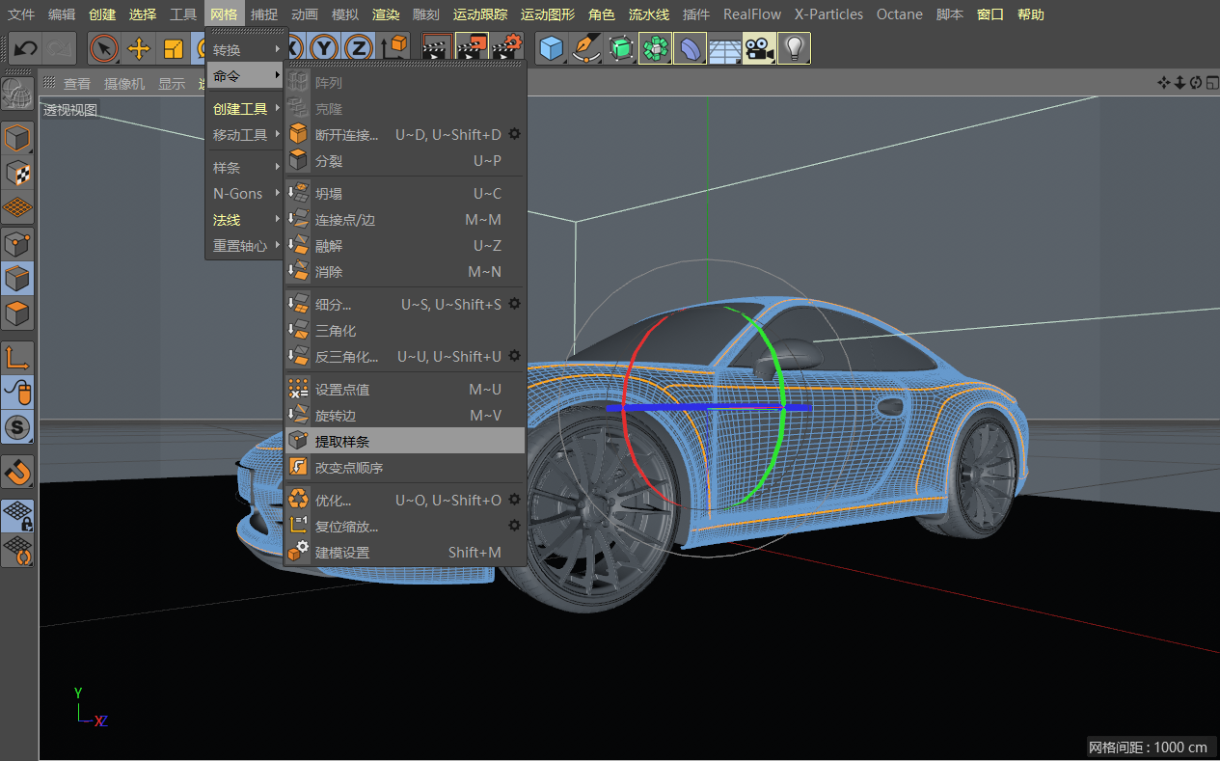Add a Light object from the toolbar

click(793, 48)
